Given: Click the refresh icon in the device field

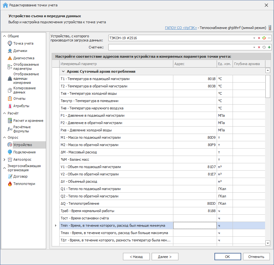Looking at the screenshot, I should click(x=264, y=38).
